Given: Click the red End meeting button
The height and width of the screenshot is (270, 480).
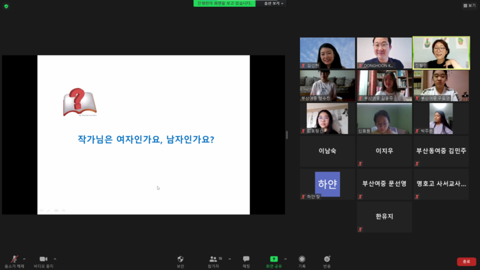Looking at the screenshot, I should (466, 262).
